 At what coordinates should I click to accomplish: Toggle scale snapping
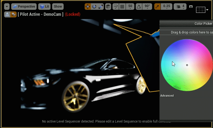(x=158, y=7)
